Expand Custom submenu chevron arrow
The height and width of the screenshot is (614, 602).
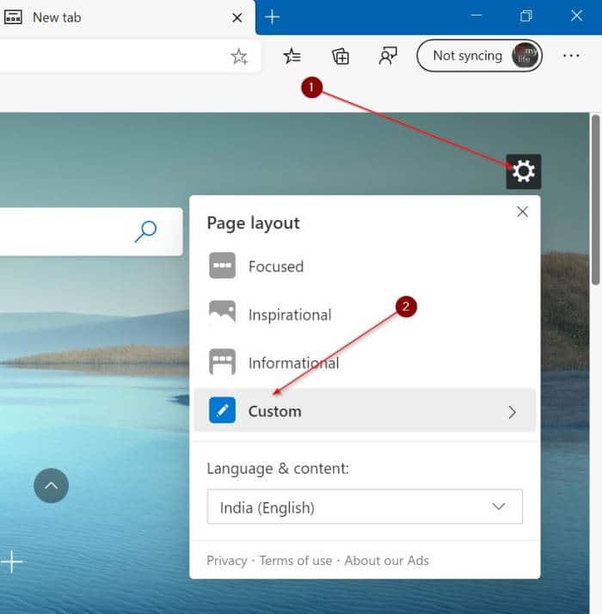click(513, 412)
